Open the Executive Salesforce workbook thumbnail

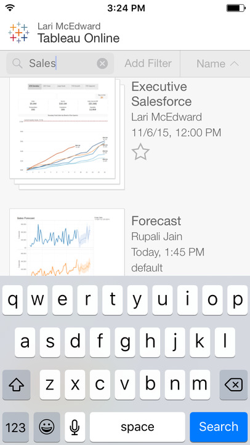pyautogui.click(x=67, y=133)
